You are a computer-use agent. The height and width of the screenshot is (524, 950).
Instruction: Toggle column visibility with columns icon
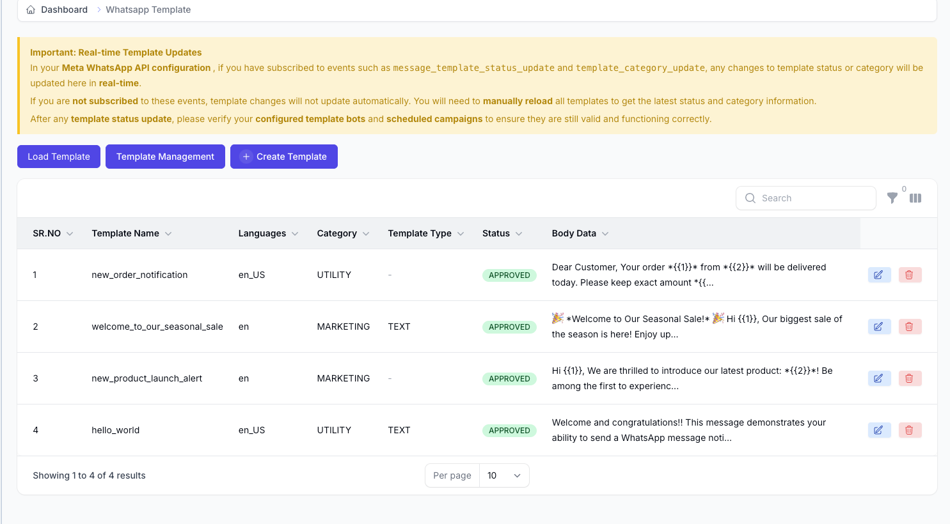915,198
